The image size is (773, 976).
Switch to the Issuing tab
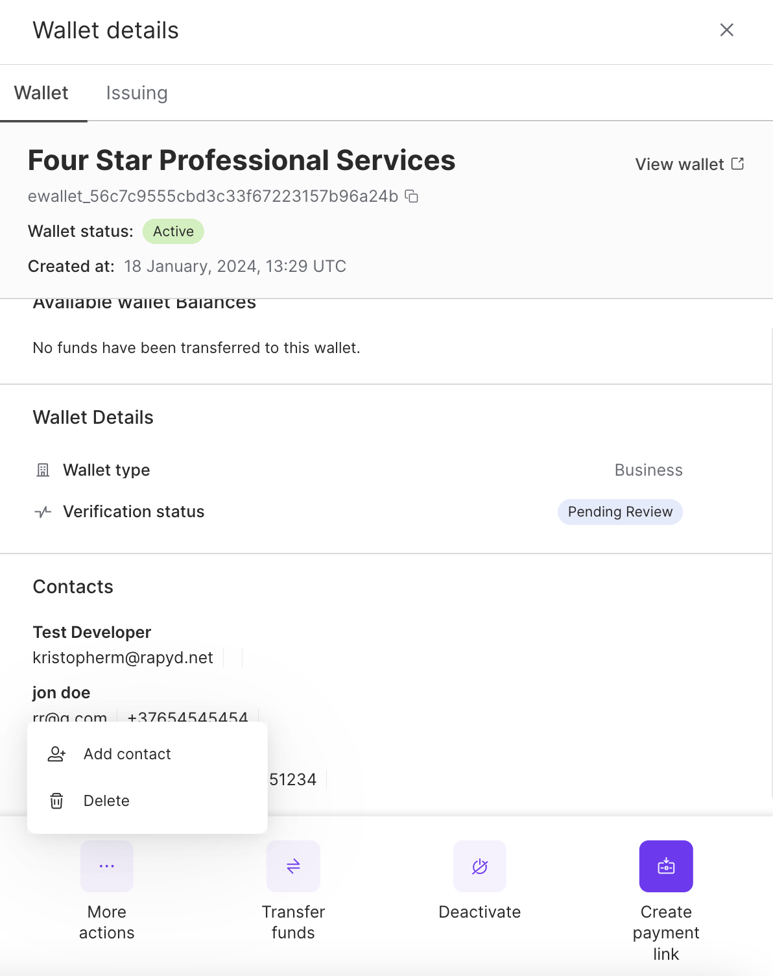pos(137,93)
